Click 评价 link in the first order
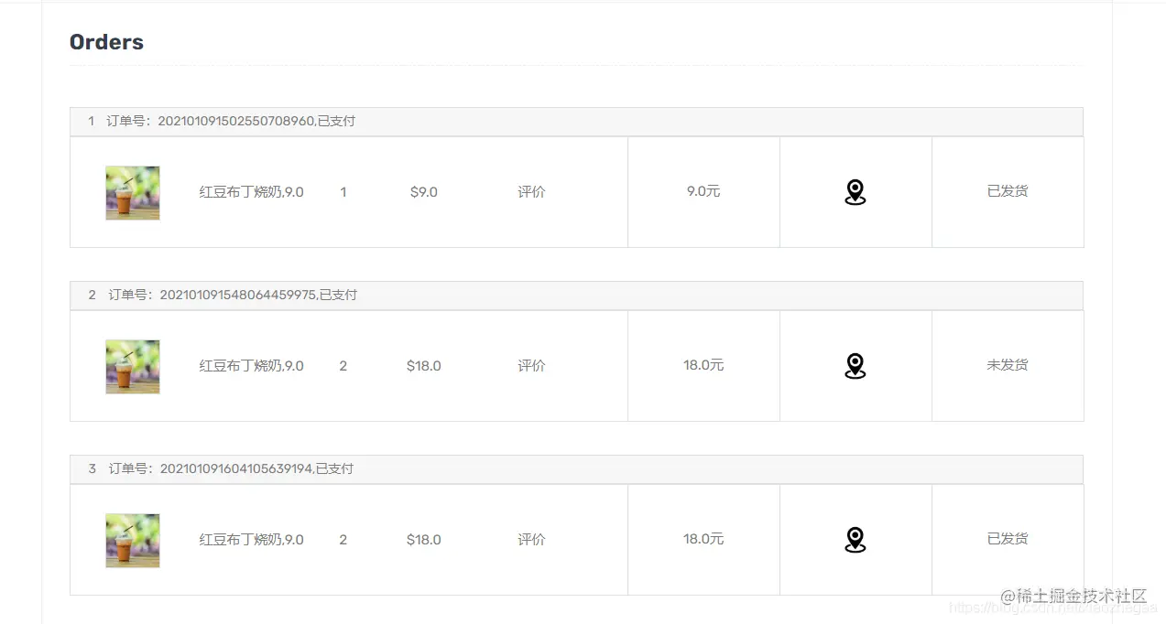This screenshot has width=1166, height=624. click(531, 192)
